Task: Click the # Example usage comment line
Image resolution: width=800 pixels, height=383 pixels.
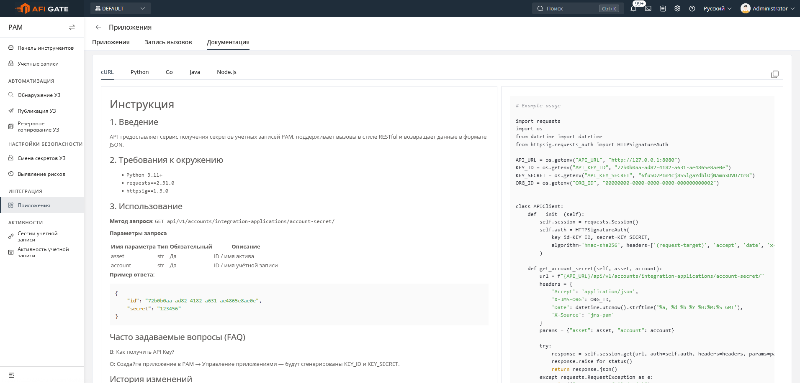Action: (x=538, y=106)
